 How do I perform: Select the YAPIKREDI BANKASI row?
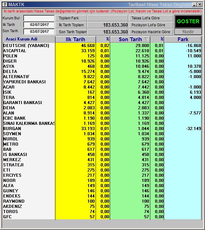[102, 82]
